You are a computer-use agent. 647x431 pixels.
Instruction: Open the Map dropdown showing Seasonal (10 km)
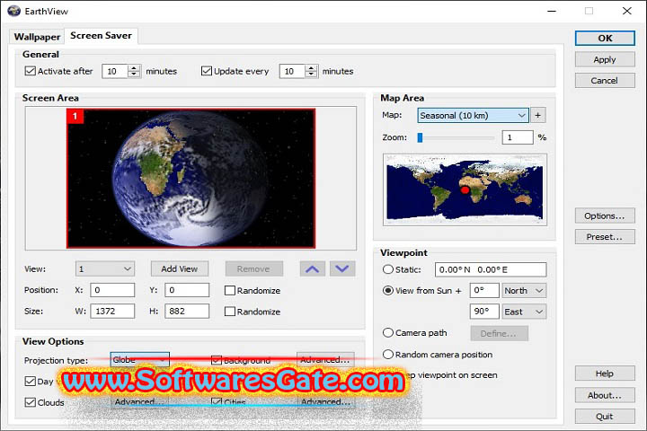click(x=473, y=115)
